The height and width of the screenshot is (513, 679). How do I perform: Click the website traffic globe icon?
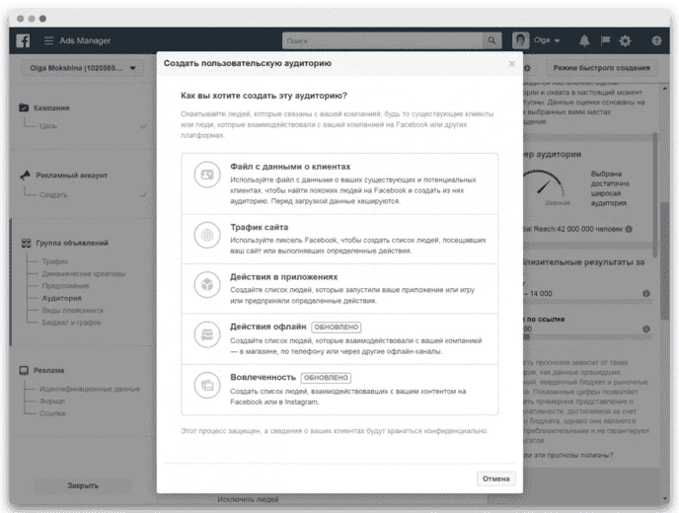[x=207, y=235]
